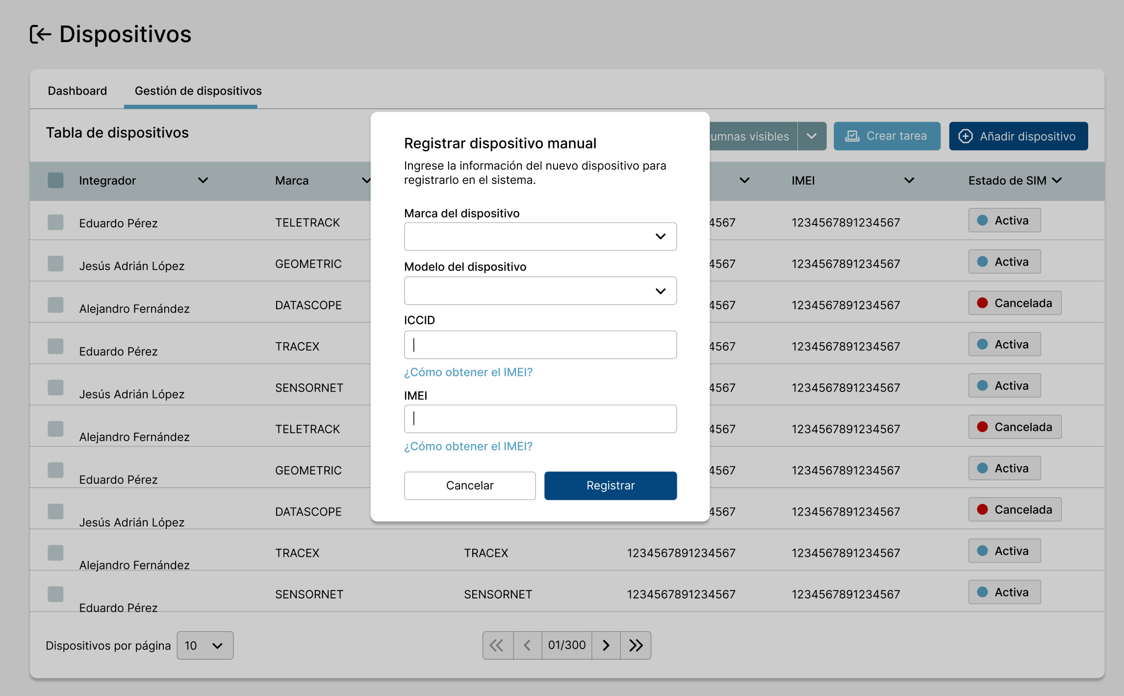Go to next page with right arrow
The width and height of the screenshot is (1124, 696).
click(x=606, y=645)
